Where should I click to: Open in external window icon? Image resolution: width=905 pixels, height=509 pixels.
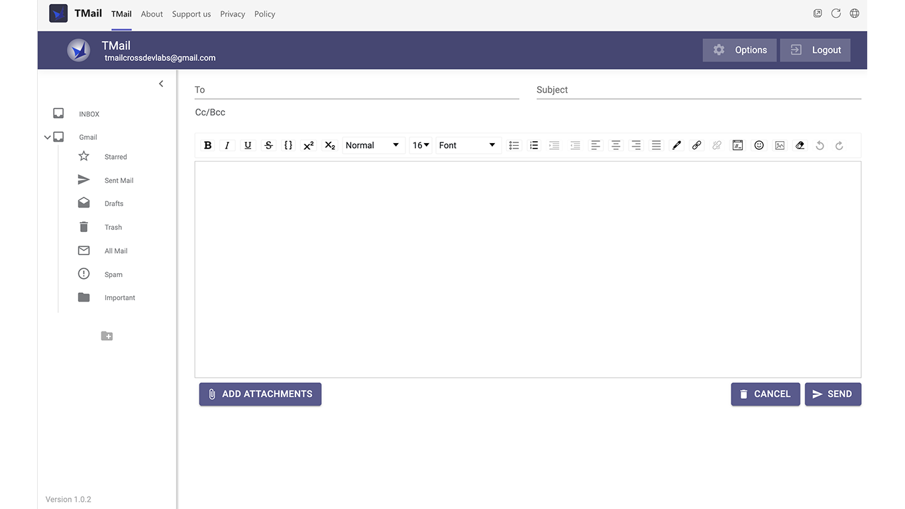818,13
